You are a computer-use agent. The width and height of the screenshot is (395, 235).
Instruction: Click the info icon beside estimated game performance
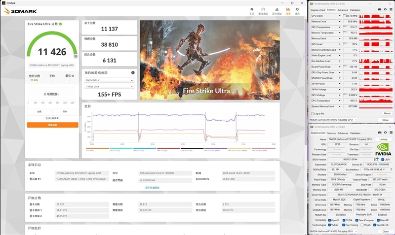coord(133,72)
